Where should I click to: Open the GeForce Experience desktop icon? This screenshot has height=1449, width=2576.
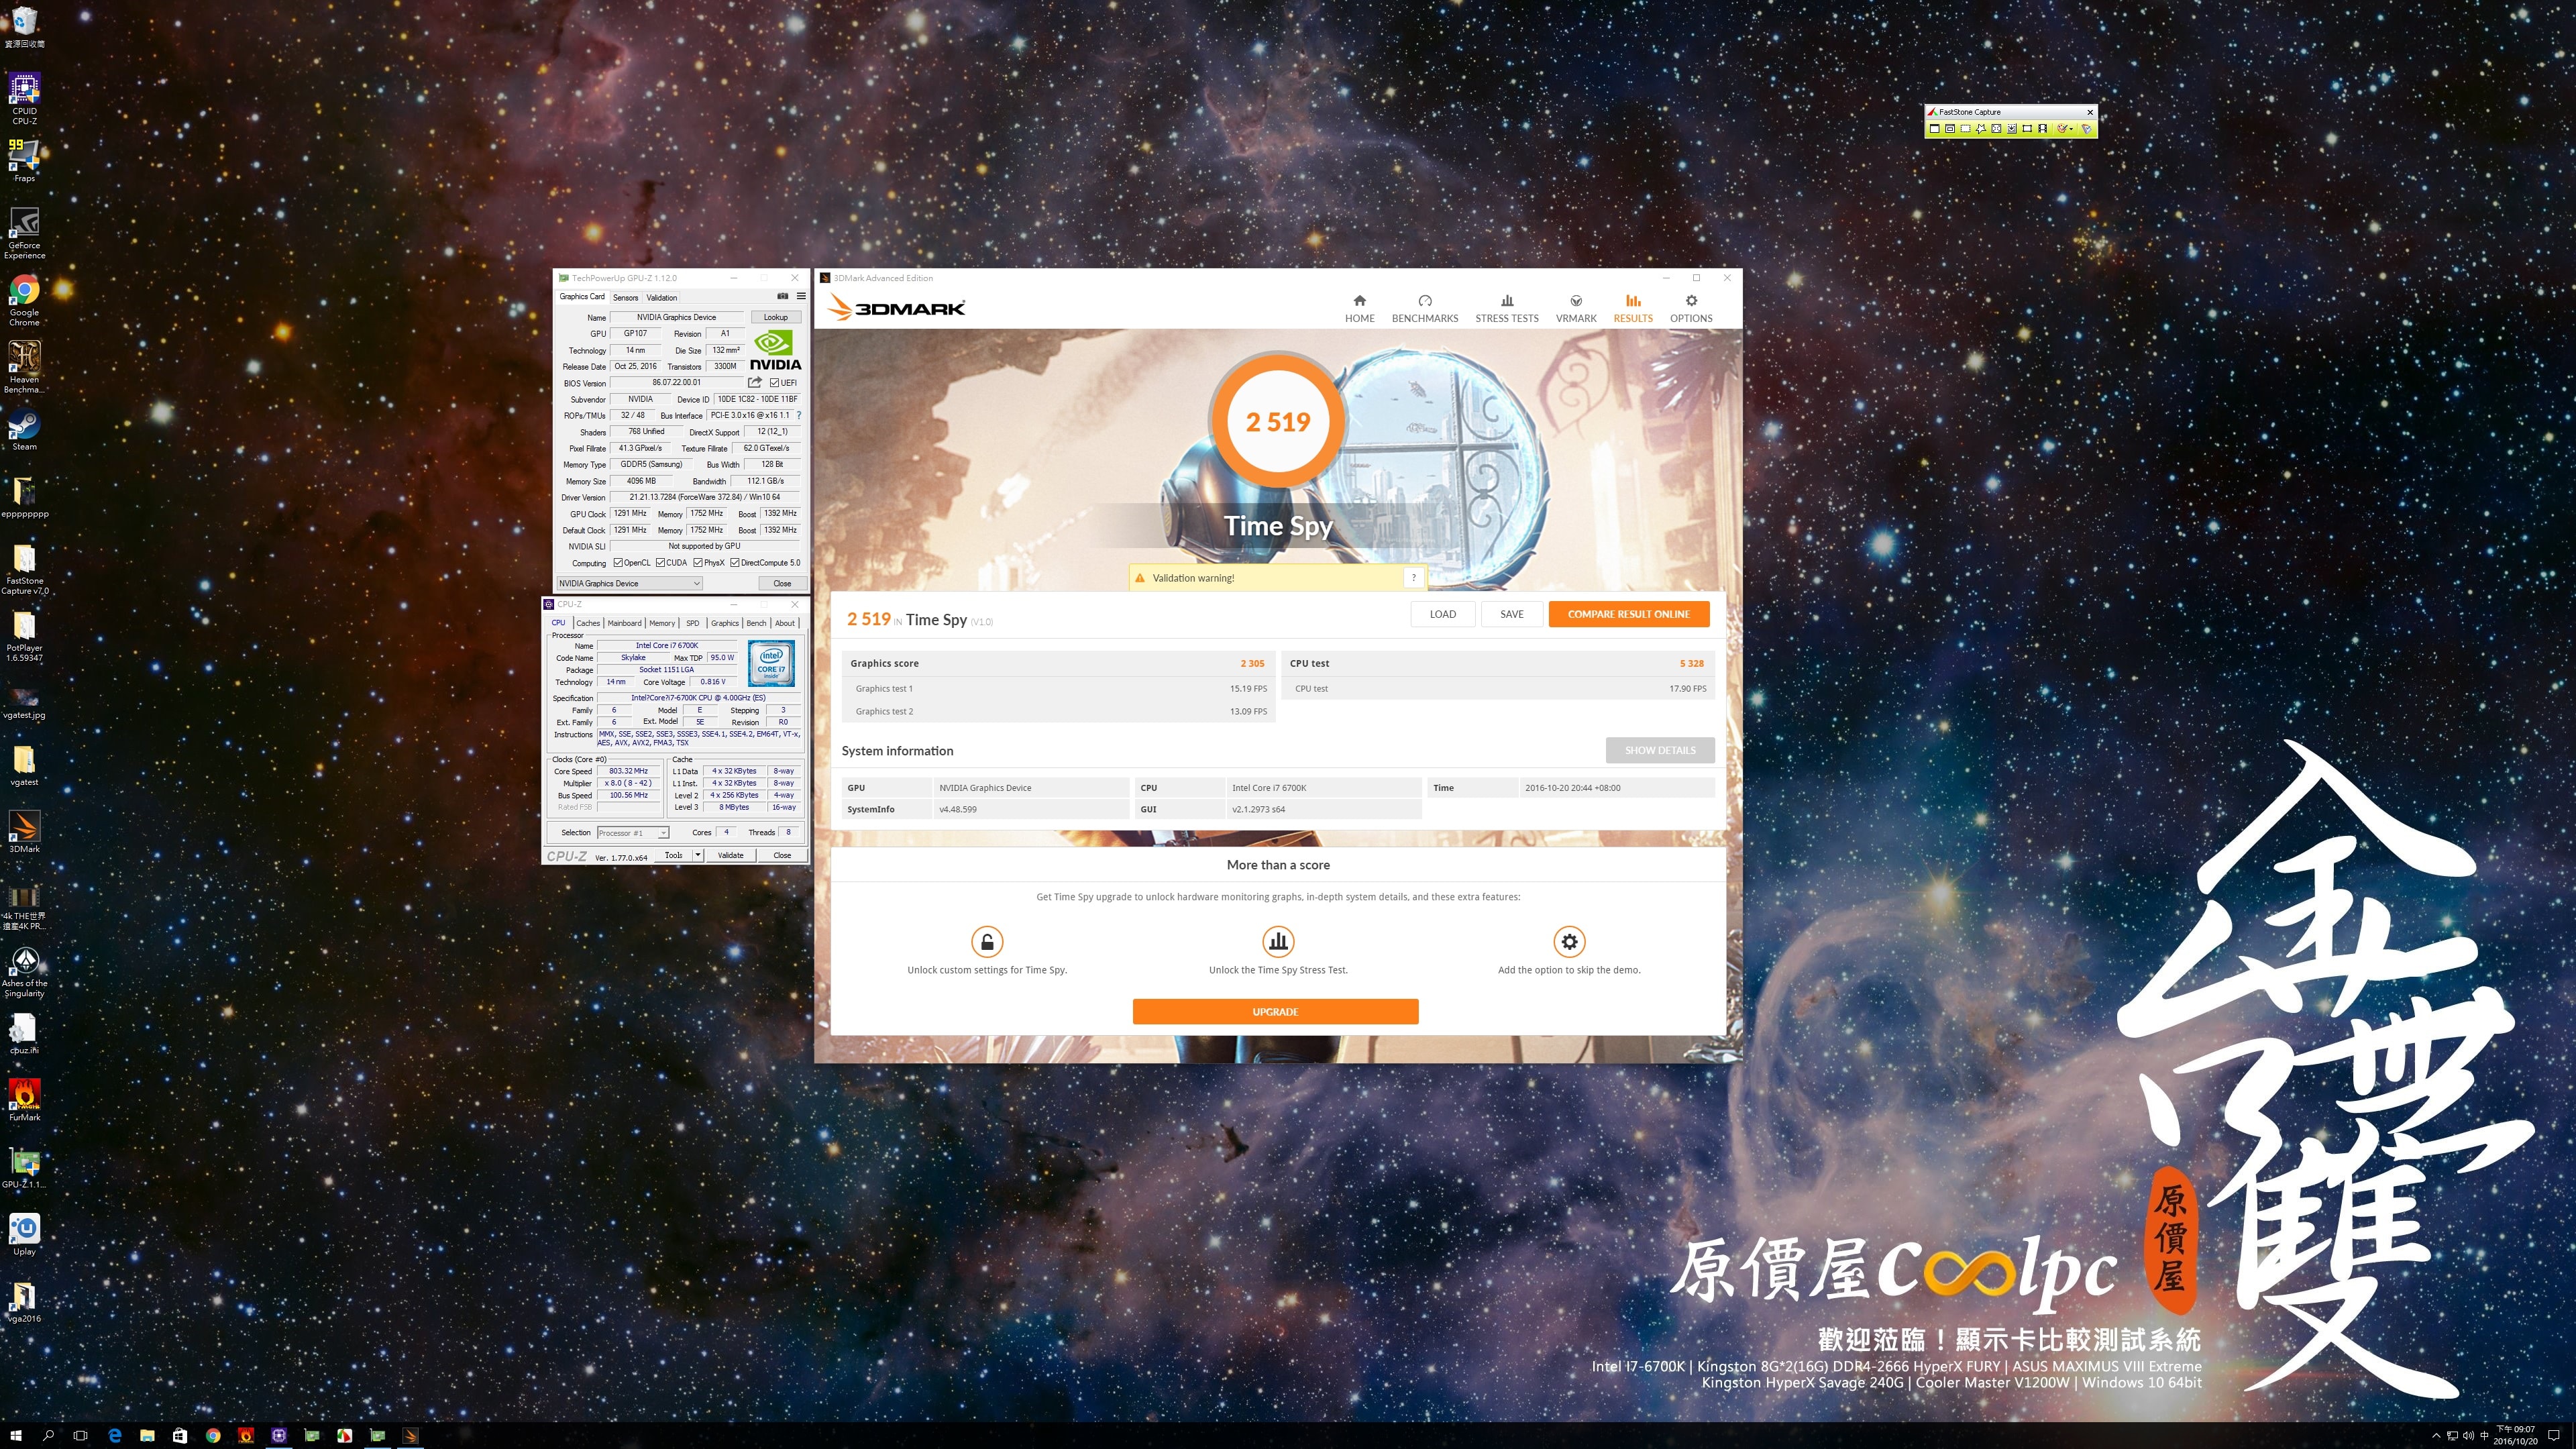(x=24, y=233)
